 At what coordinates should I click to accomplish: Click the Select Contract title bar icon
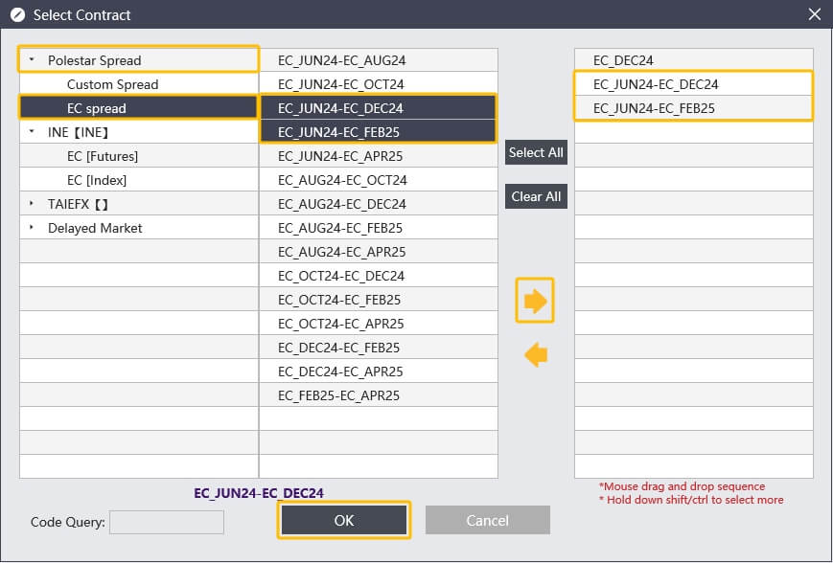click(17, 14)
